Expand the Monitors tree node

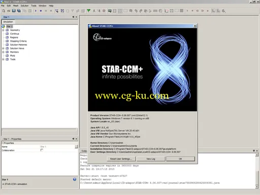coord(3,52)
